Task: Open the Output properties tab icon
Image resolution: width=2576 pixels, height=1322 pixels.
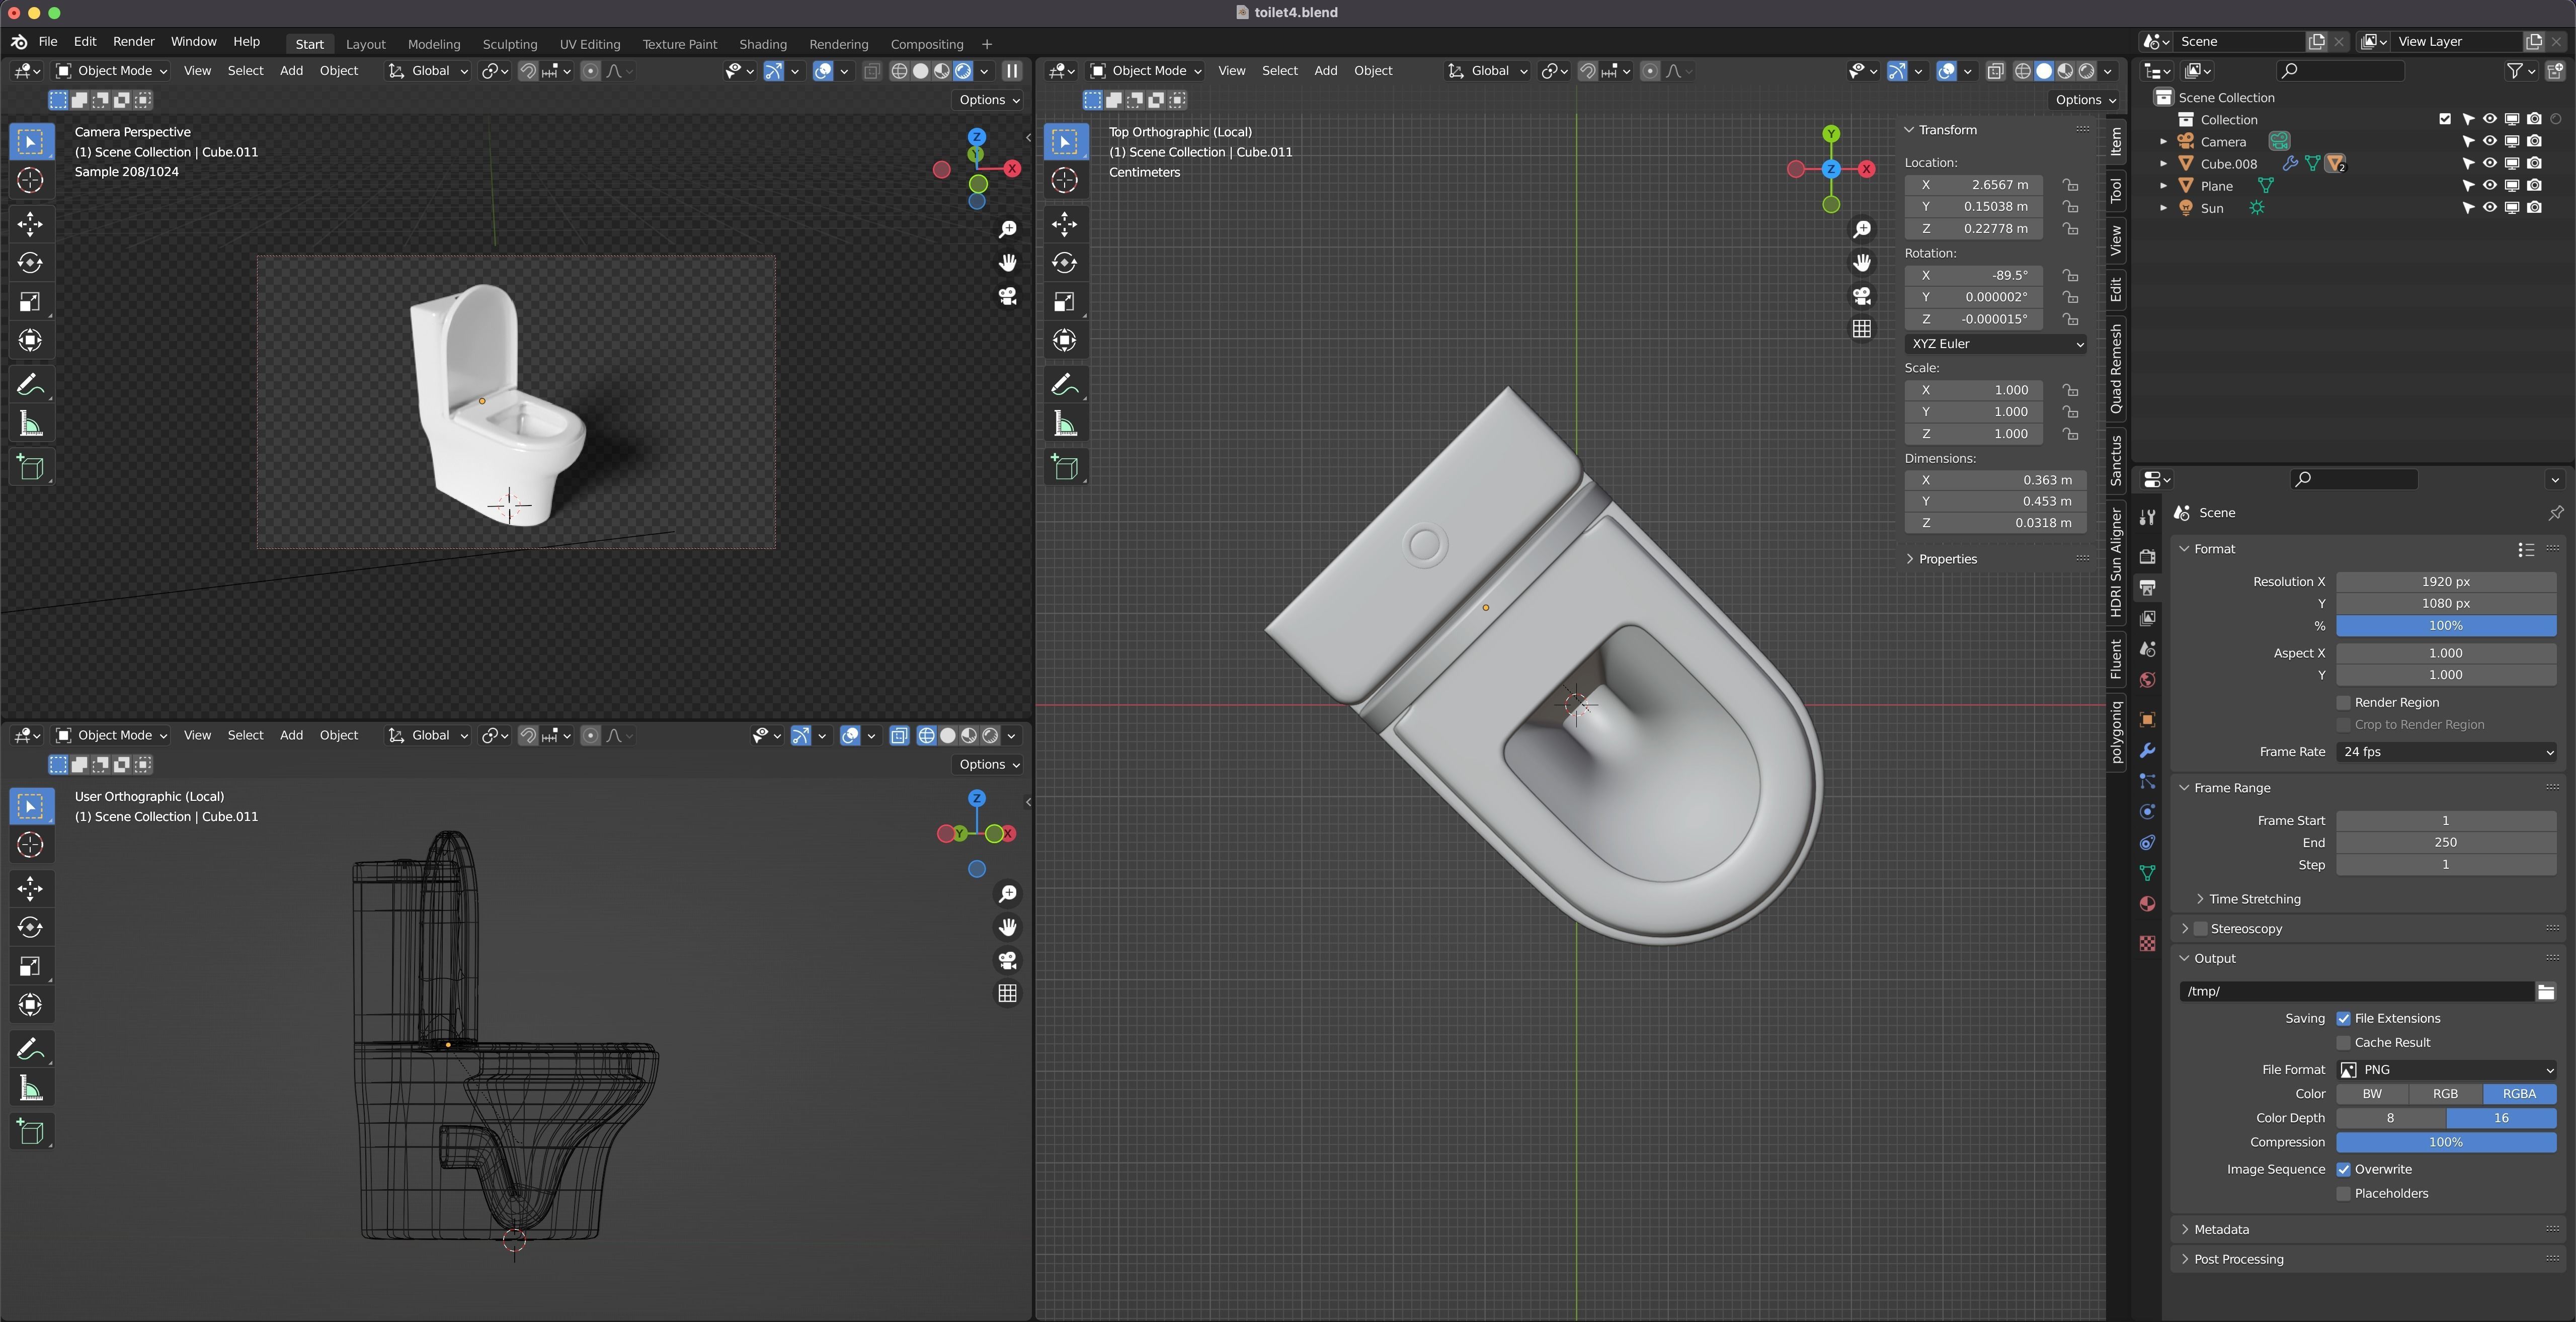Action: [x=2147, y=587]
